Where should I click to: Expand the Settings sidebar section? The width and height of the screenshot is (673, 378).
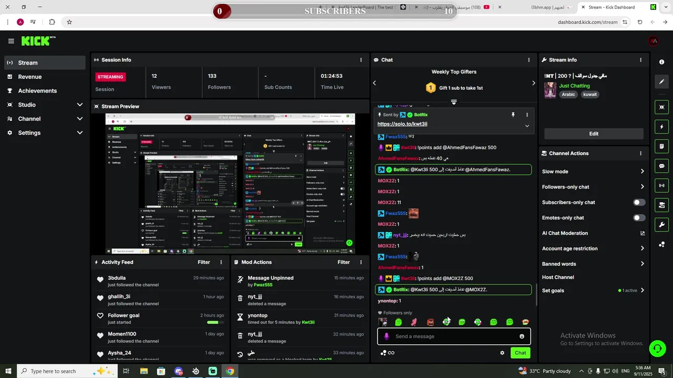[x=80, y=133]
